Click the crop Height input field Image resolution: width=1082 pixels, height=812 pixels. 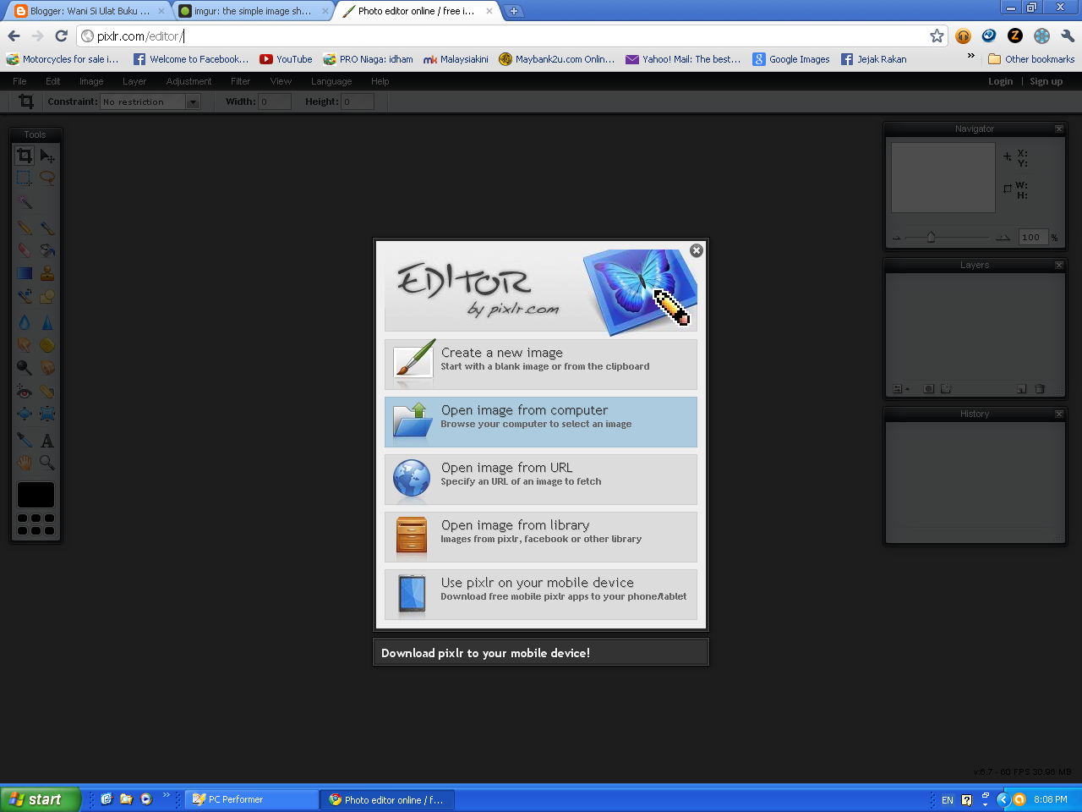point(358,101)
